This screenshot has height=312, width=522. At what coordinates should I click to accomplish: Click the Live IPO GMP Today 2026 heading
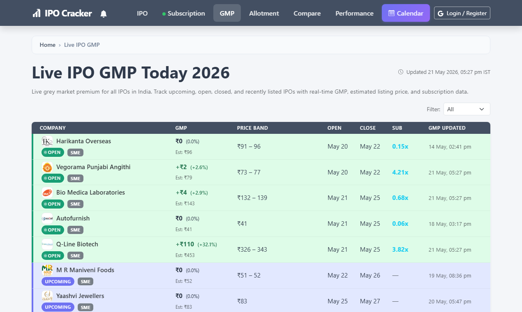coord(131,73)
